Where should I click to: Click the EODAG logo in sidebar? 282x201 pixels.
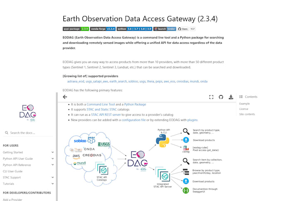(28, 113)
